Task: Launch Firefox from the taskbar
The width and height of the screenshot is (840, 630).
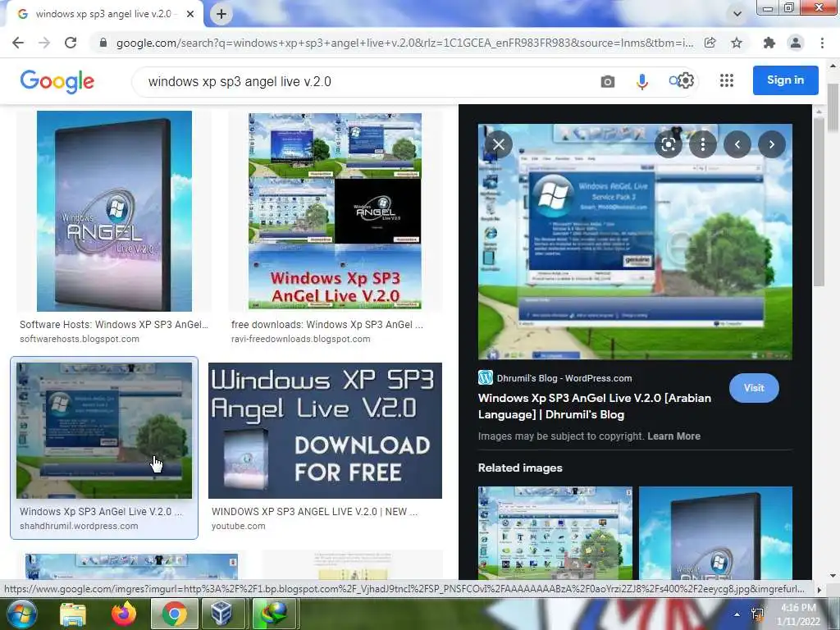Action: (x=124, y=614)
